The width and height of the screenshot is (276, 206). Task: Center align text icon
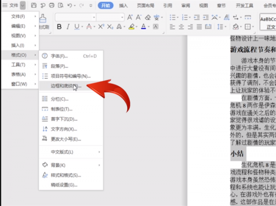(181, 27)
